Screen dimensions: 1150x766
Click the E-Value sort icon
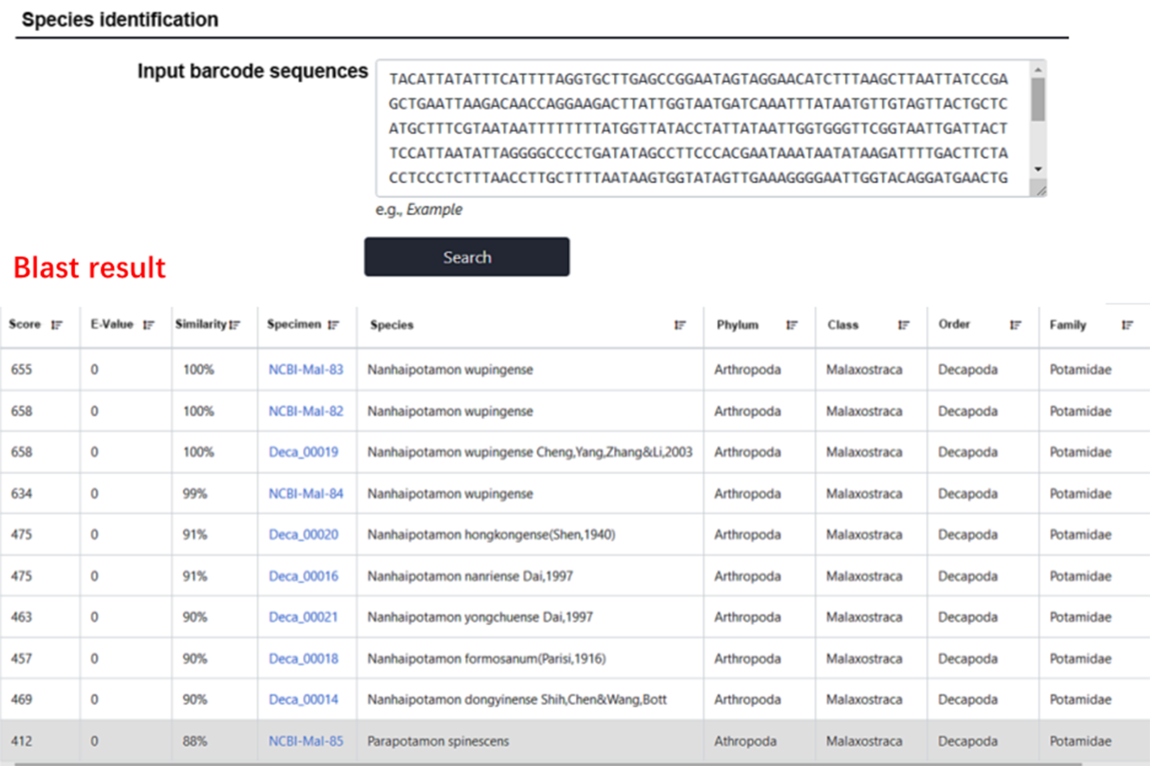[148, 325]
